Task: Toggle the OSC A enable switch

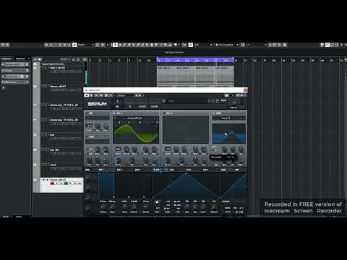Action: (x=114, y=113)
